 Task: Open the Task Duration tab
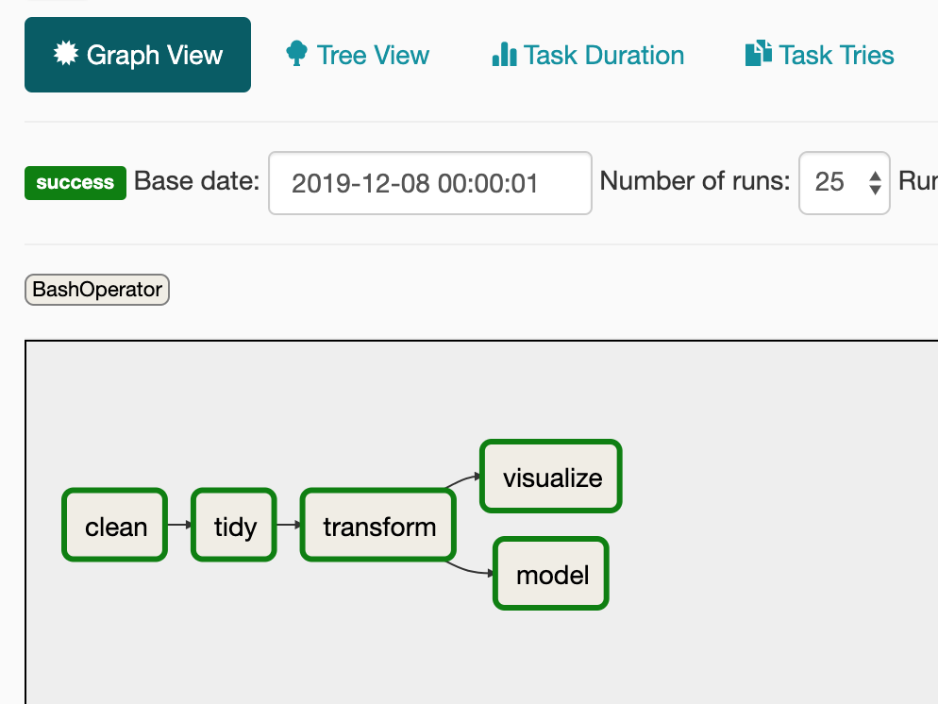click(x=588, y=55)
